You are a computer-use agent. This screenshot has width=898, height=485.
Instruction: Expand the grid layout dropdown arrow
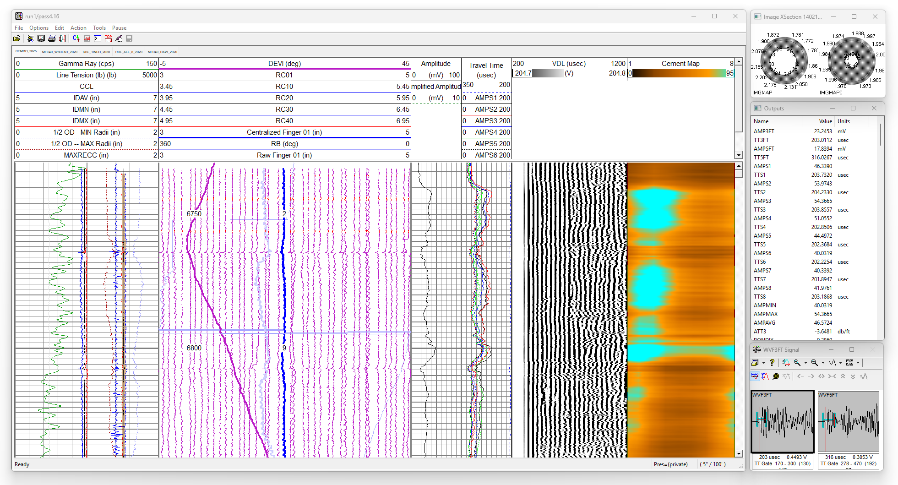point(858,363)
